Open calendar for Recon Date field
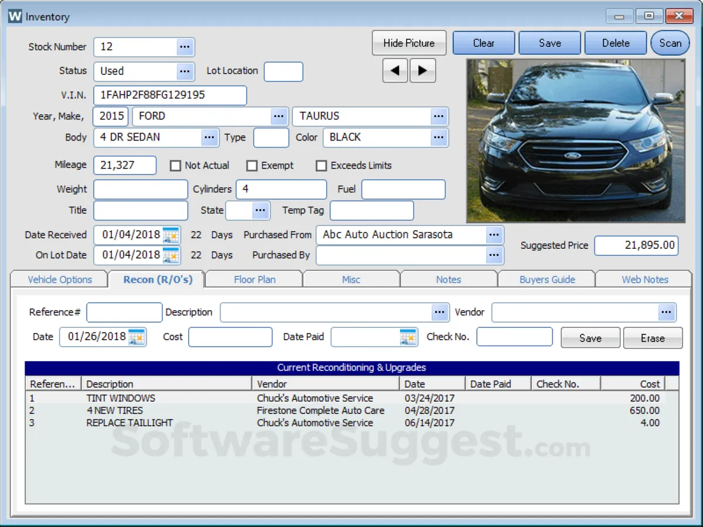The image size is (703, 527). coord(136,337)
